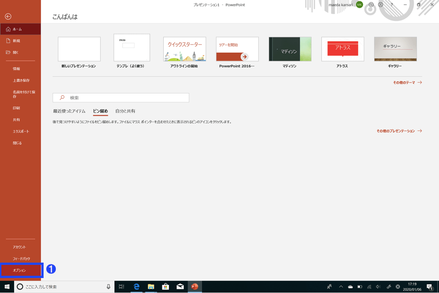Open help with the question mark icon
Image resolution: width=439 pixels, height=293 pixels.
point(392,5)
